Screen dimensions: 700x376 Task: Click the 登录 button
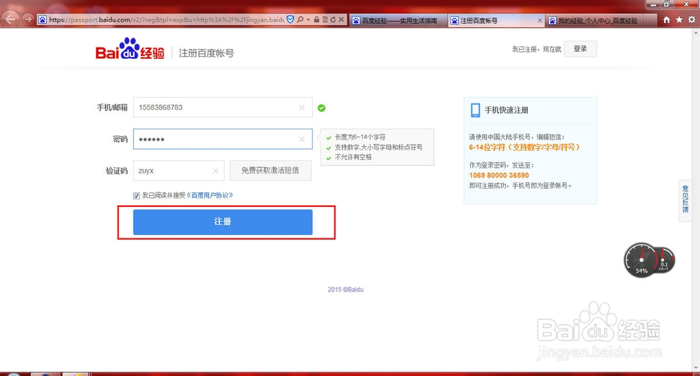pos(580,49)
